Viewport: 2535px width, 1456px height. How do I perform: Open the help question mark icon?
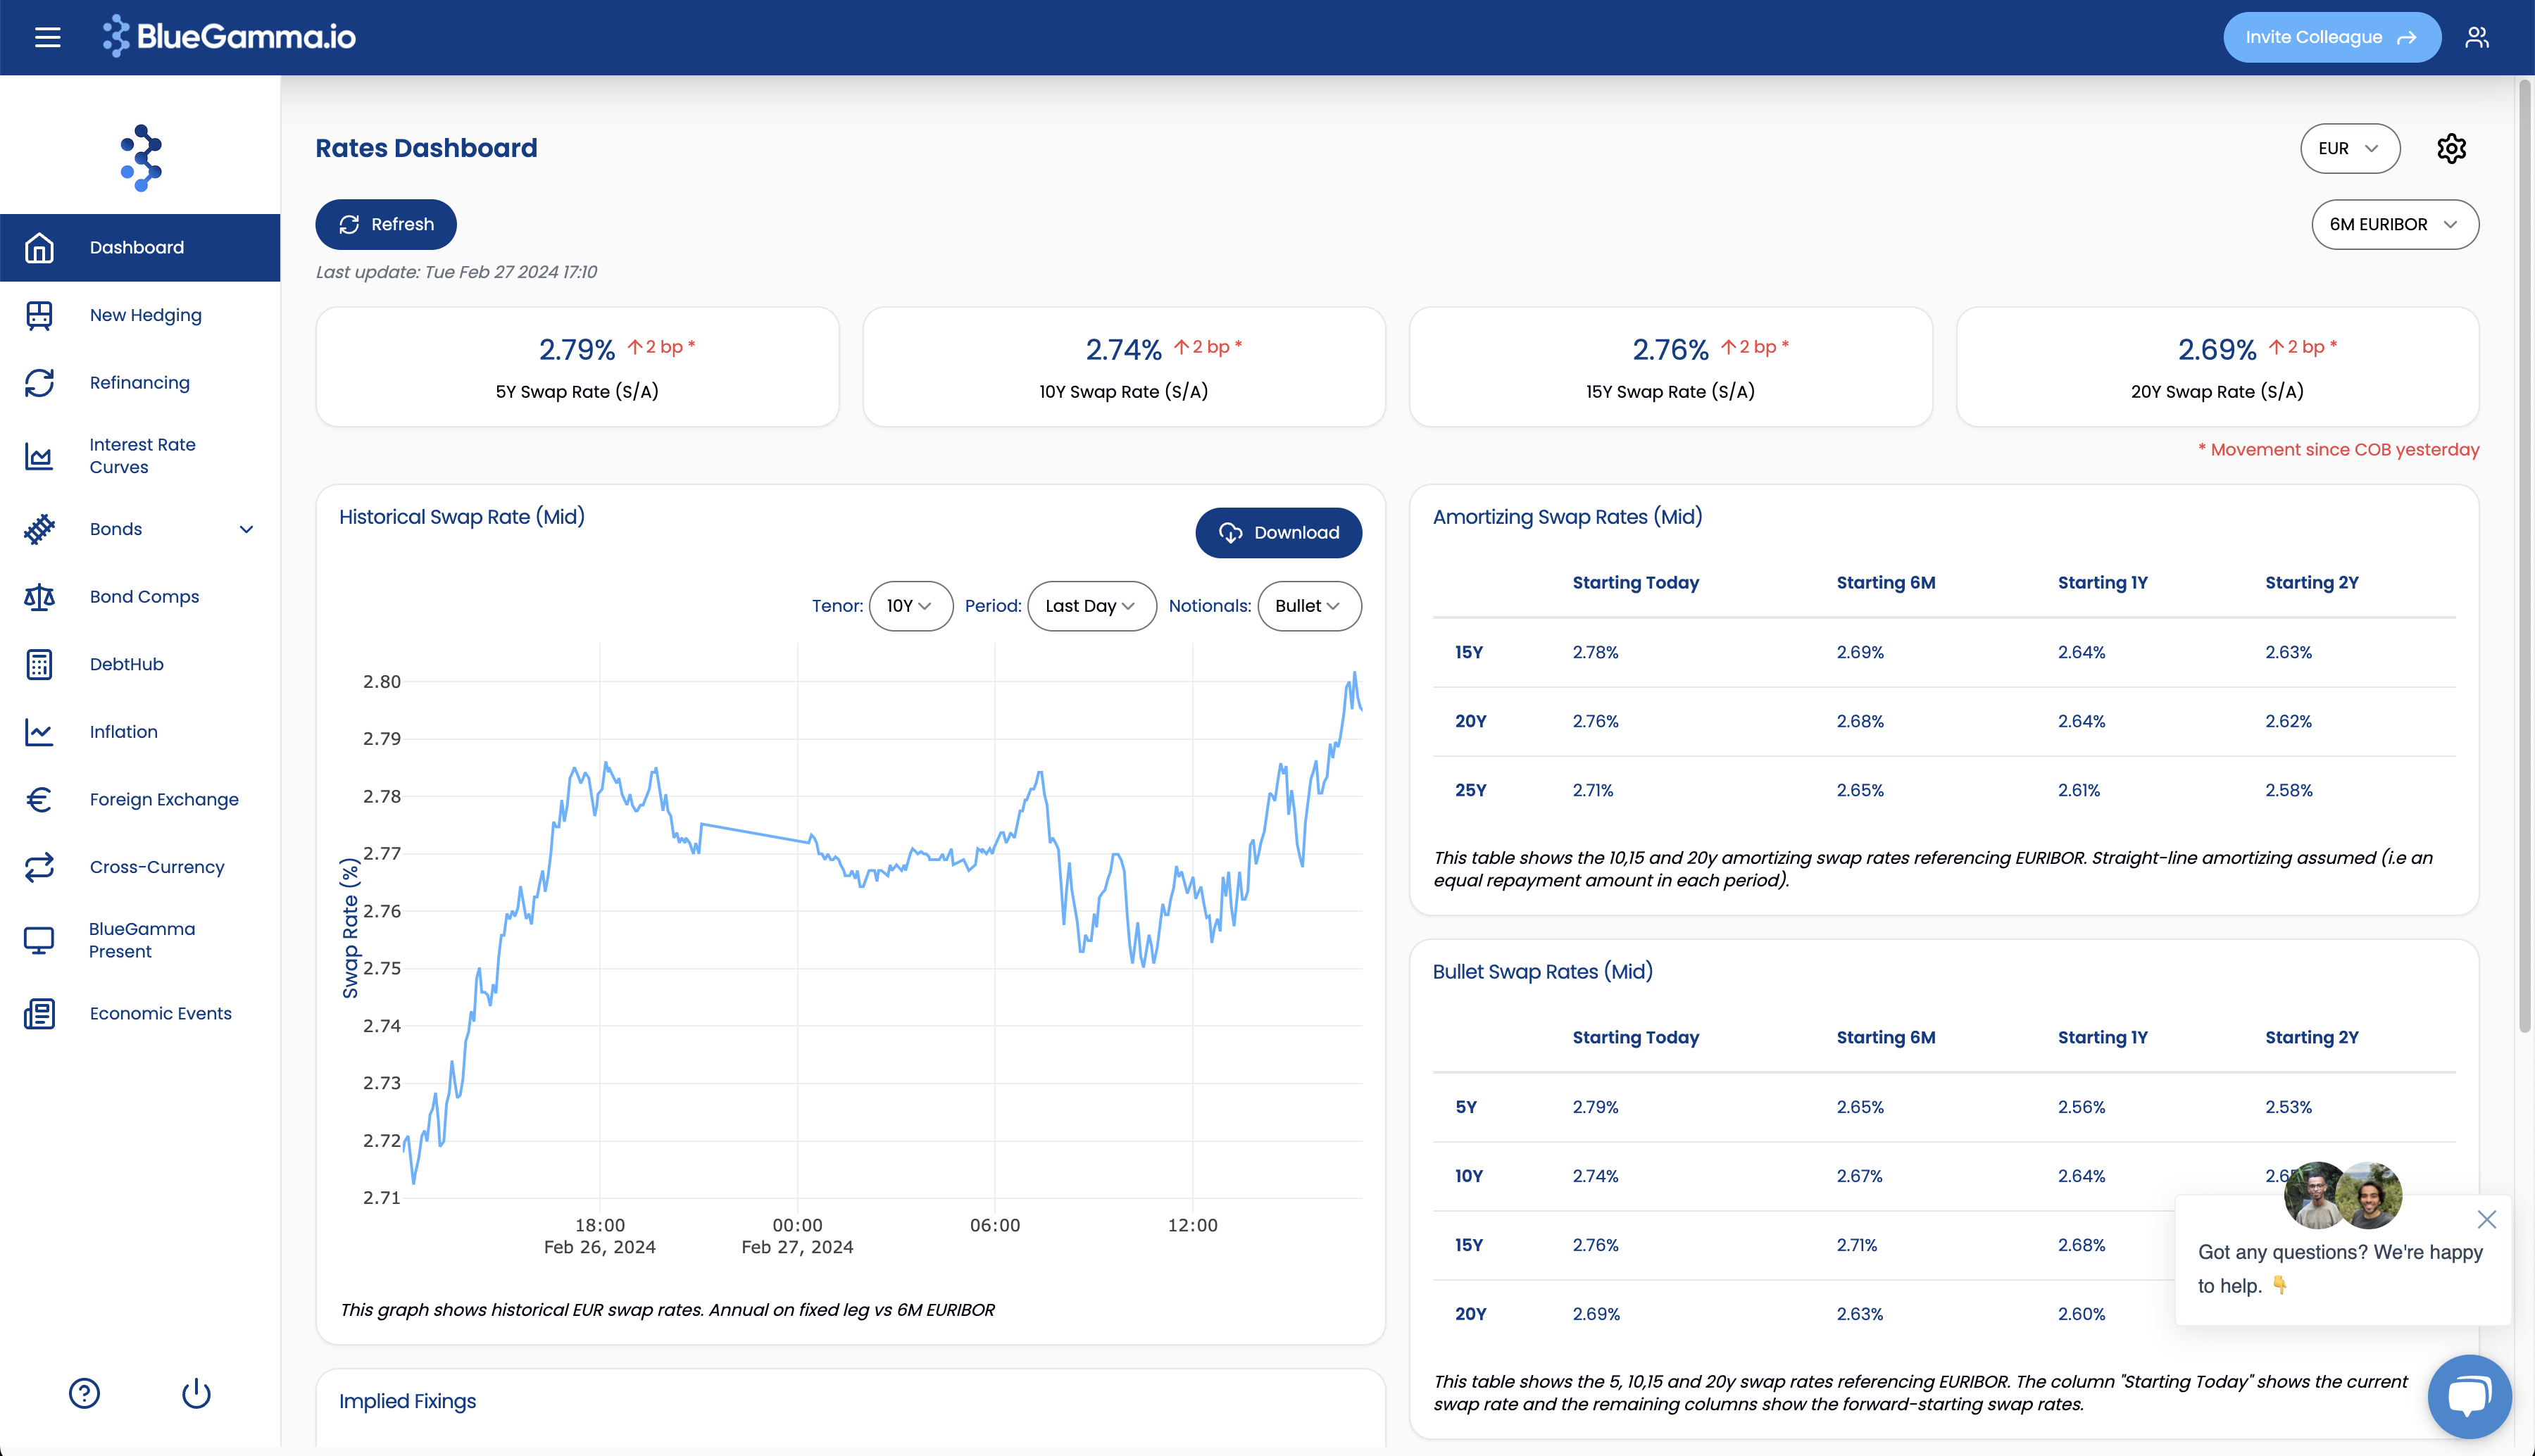[84, 1393]
